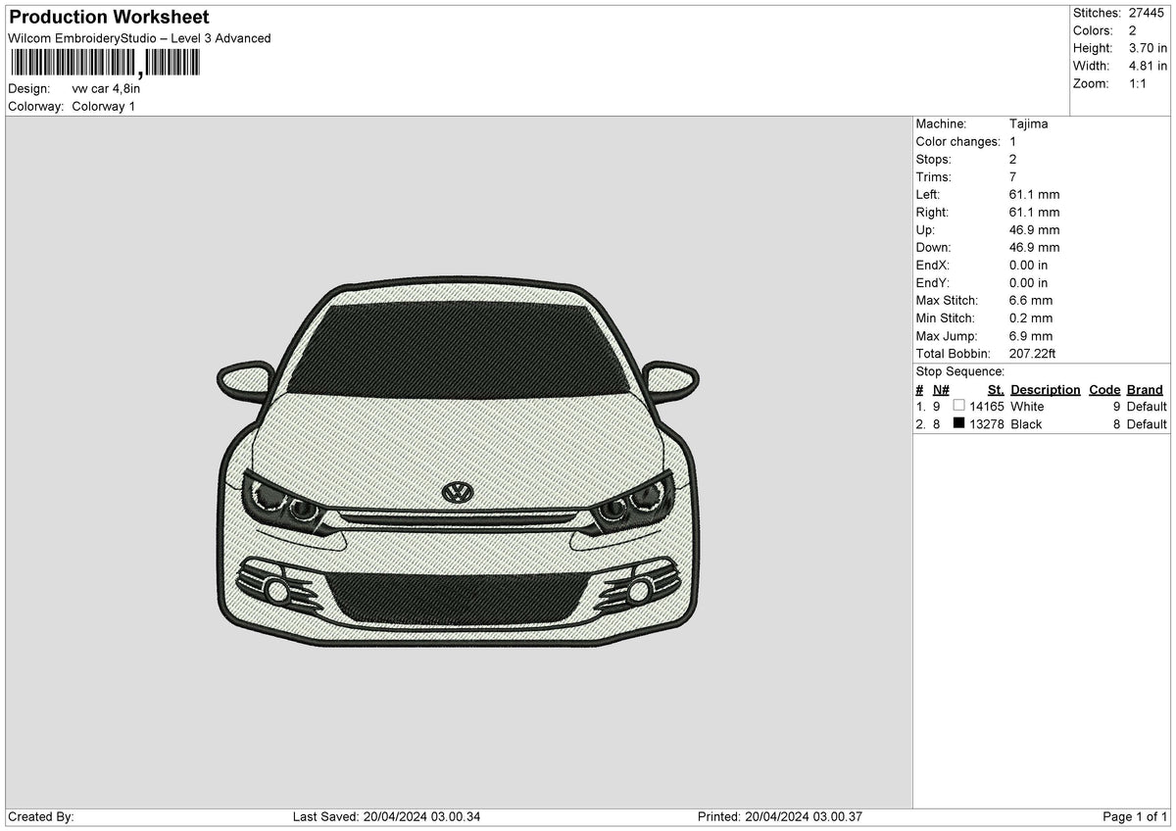Click the Total Bobbin value 207.22ft
1176x831 pixels.
(1032, 353)
